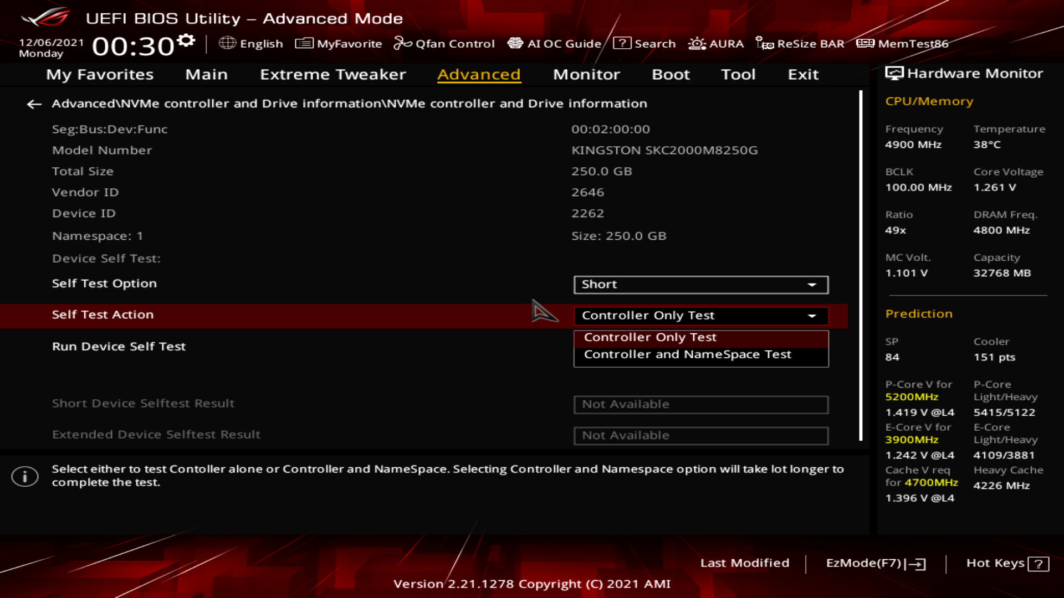The image size is (1064, 598).
Task: Toggle ReSize BAR icon
Action: [x=764, y=43]
